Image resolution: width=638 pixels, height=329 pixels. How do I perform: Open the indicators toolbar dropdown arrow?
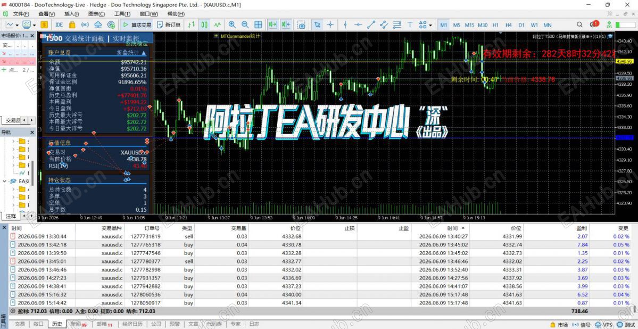(34, 25)
